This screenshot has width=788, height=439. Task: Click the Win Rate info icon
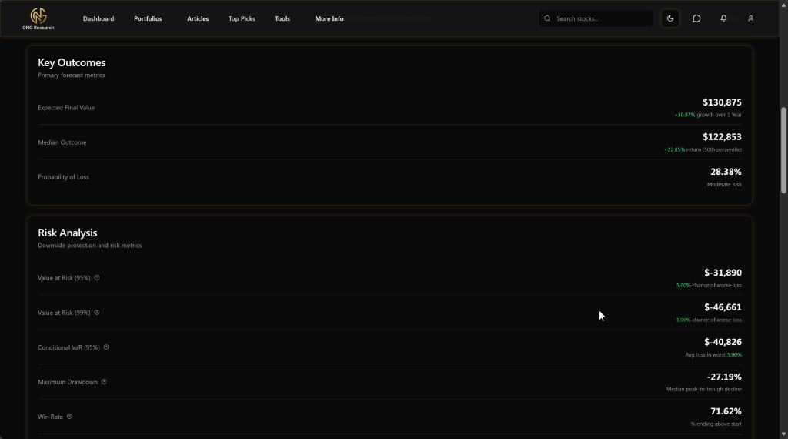click(x=69, y=417)
